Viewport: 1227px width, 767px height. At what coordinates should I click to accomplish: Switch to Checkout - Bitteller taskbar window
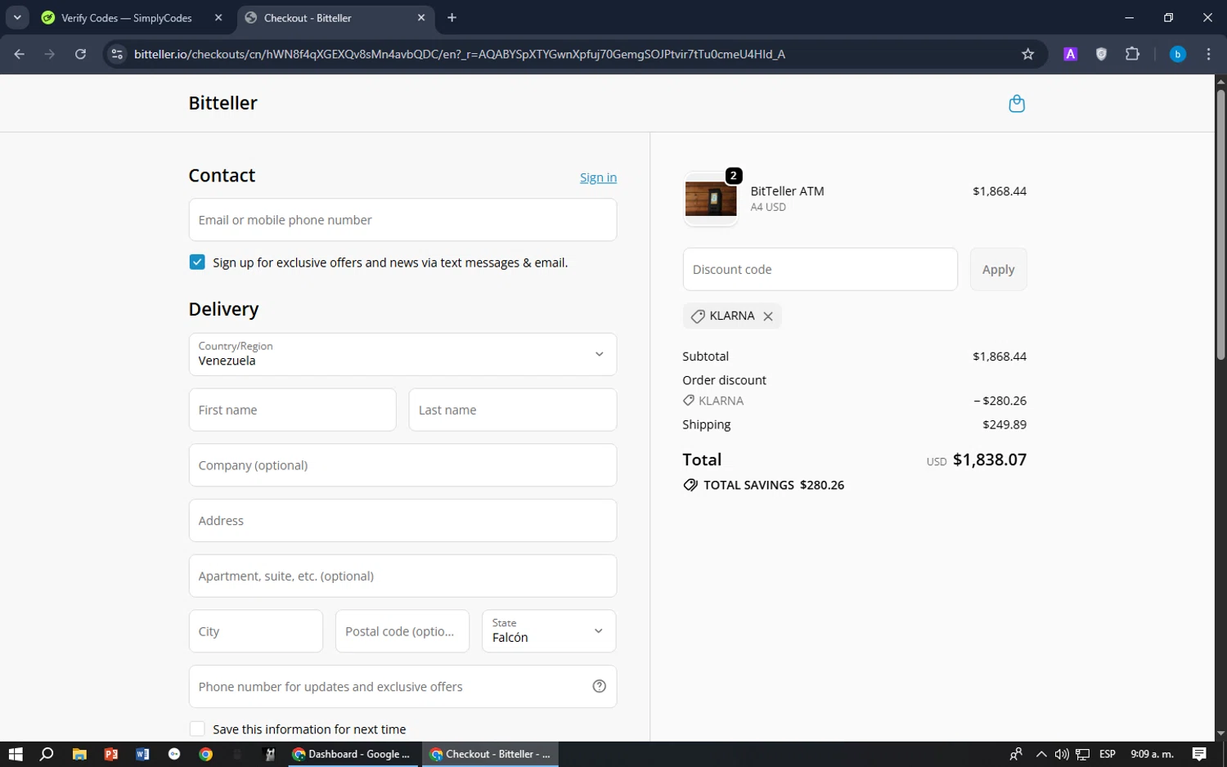point(491,754)
